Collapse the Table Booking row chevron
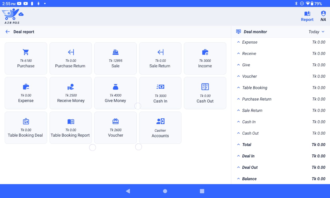Viewport: 330px width, 198px height. (x=238, y=88)
